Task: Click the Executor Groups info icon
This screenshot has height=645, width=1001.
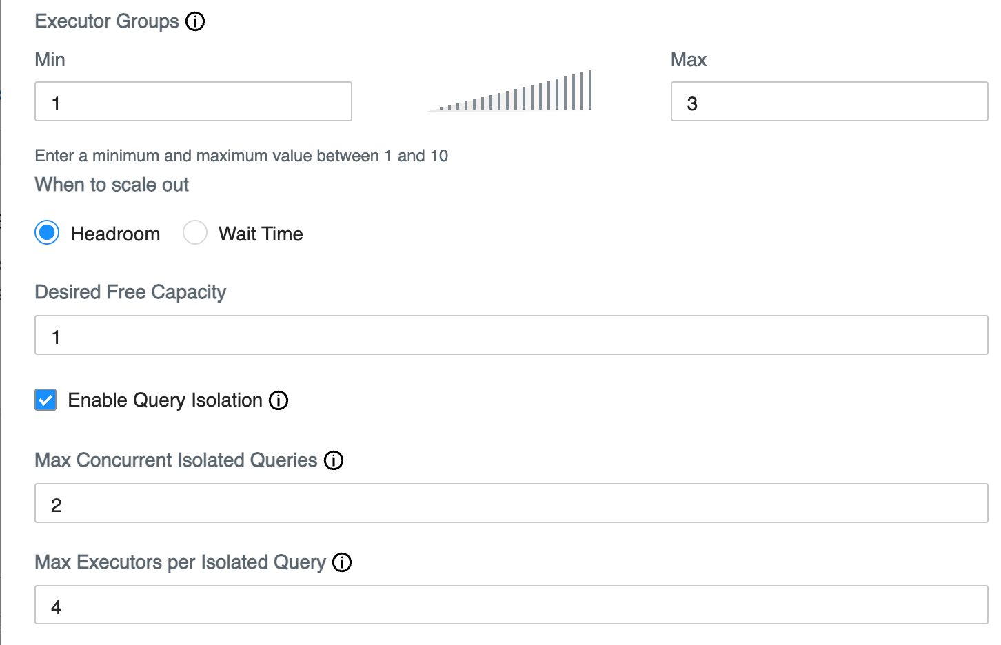Action: point(195,21)
